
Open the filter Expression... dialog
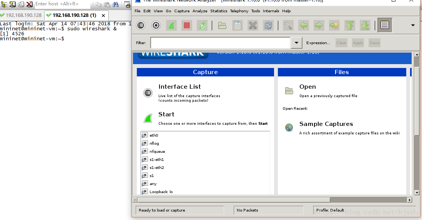pyautogui.click(x=318, y=43)
